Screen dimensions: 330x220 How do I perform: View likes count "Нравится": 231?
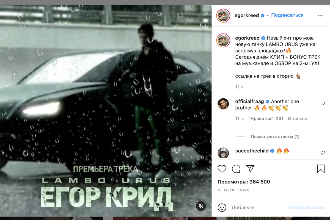[266, 119]
